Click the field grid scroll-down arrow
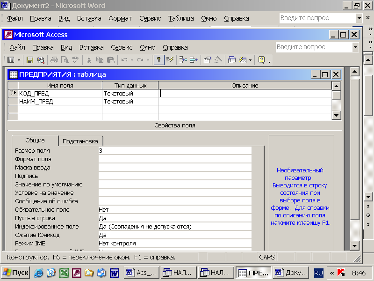The width and height of the screenshot is (374, 281). (x=336, y=115)
